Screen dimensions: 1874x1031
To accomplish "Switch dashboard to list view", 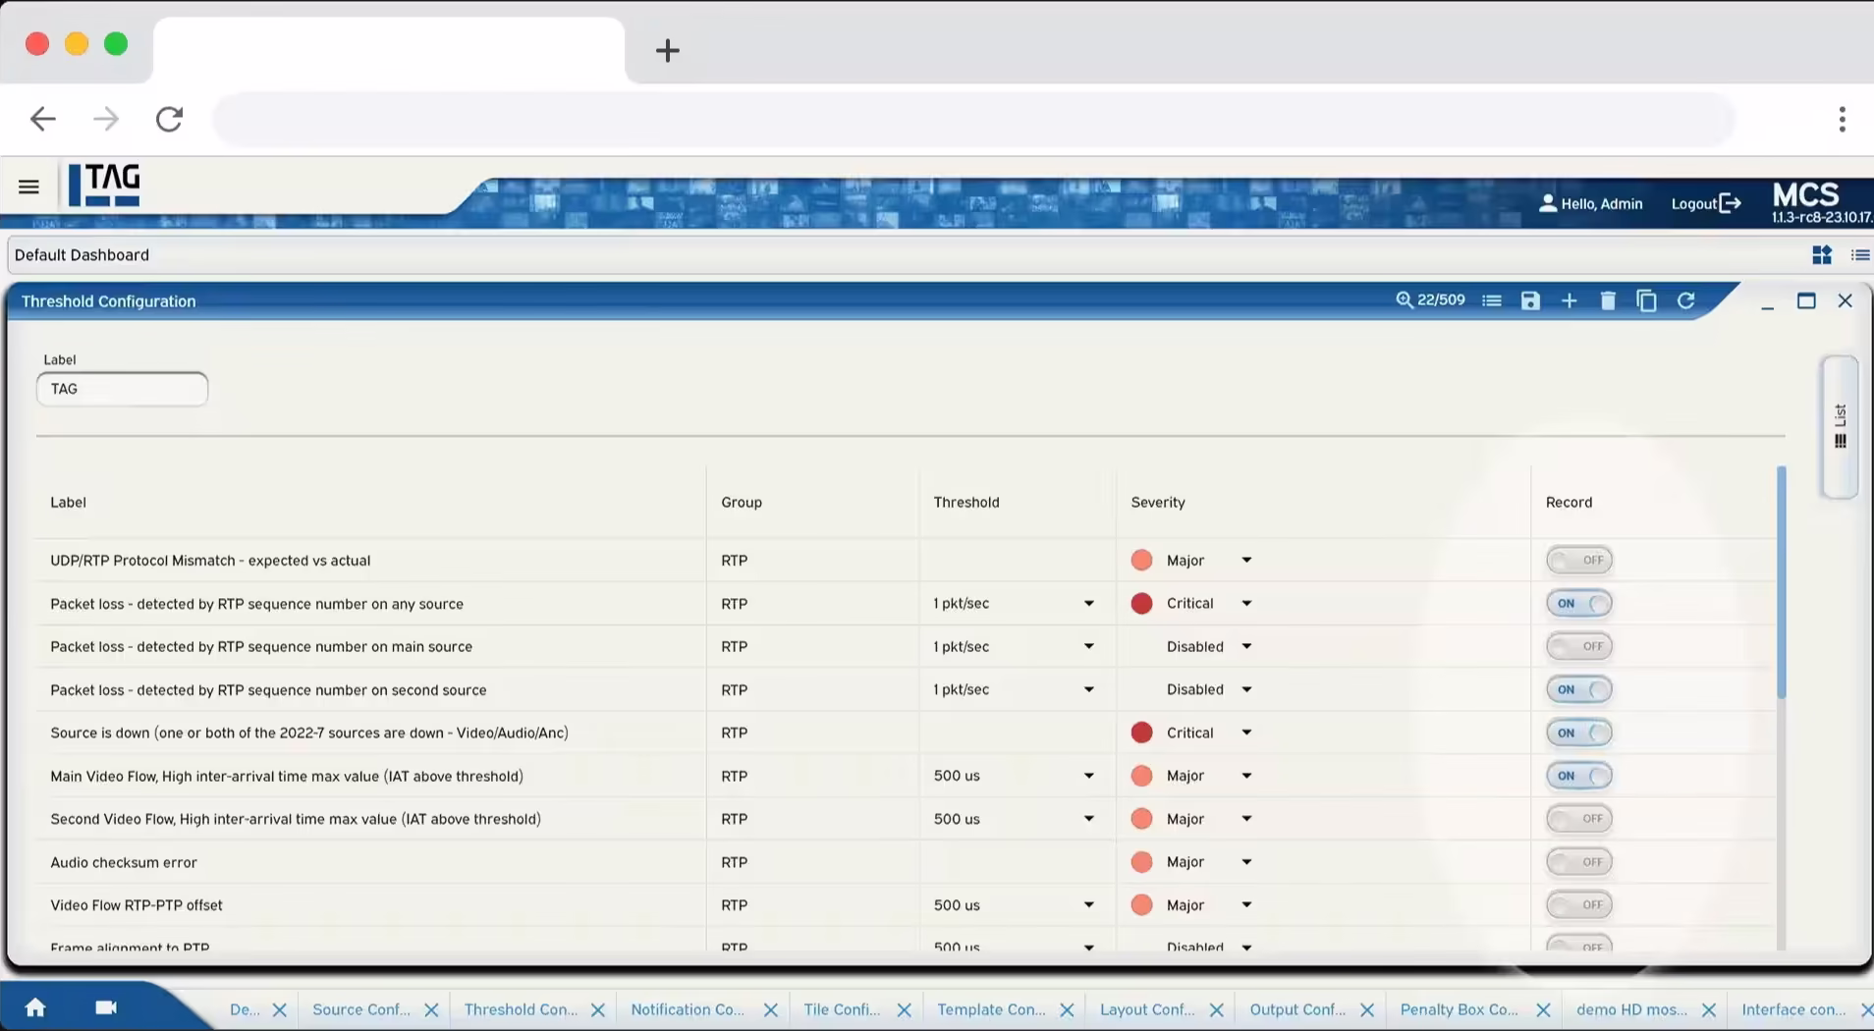I will pyautogui.click(x=1859, y=254).
